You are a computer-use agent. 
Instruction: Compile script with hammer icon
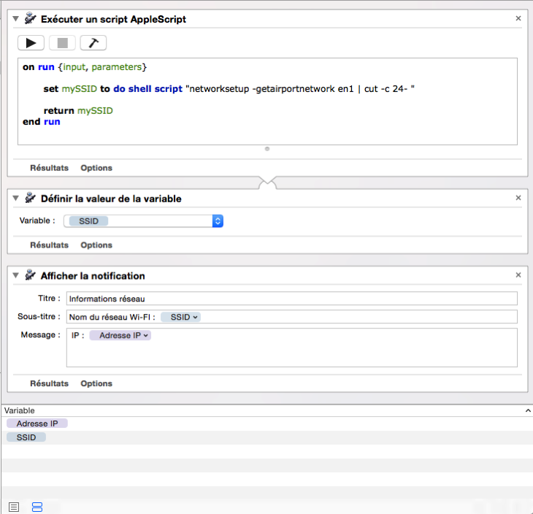[93, 43]
